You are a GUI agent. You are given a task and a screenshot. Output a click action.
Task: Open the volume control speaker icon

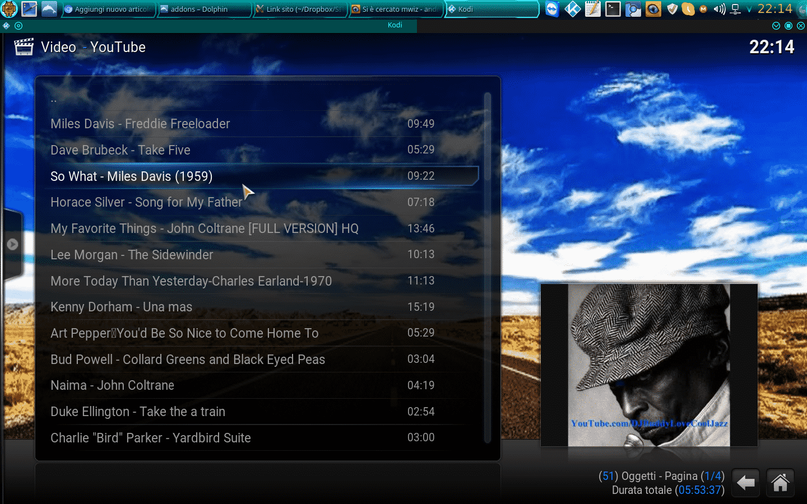720,9
